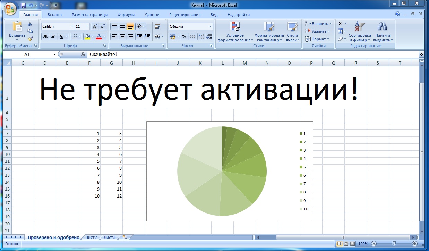Click the AutoSum (Σ) icon
The width and height of the screenshot is (429, 251).
click(x=340, y=23)
